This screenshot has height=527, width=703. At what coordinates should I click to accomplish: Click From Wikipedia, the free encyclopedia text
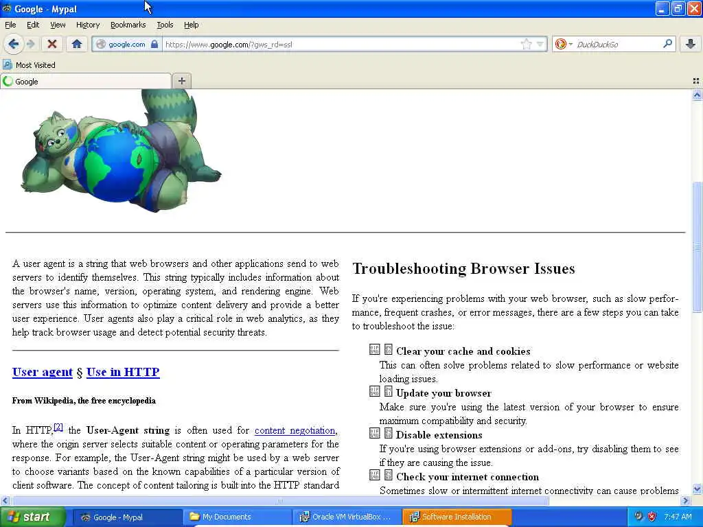point(84,401)
